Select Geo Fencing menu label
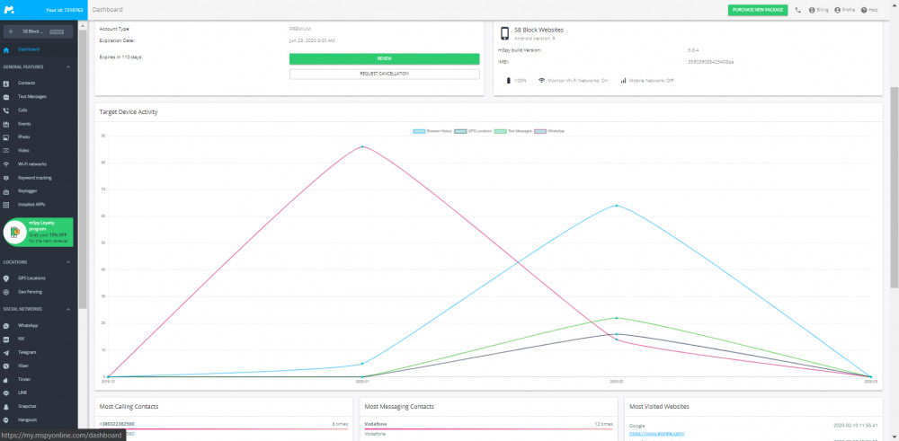 coord(30,292)
